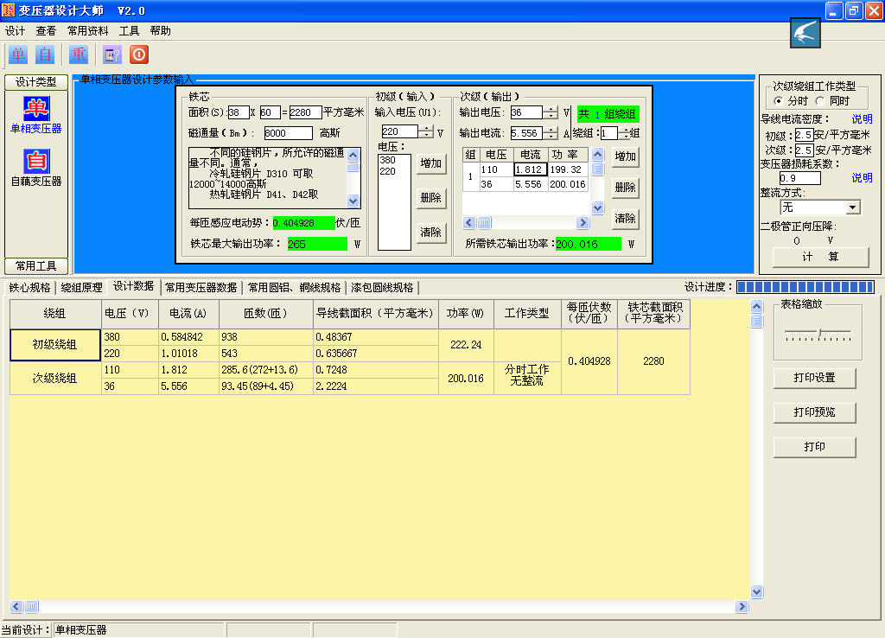This screenshot has height=638, width=885.
Task: Click the 输出电压 36 spinner arrows
Action: pyautogui.click(x=551, y=112)
